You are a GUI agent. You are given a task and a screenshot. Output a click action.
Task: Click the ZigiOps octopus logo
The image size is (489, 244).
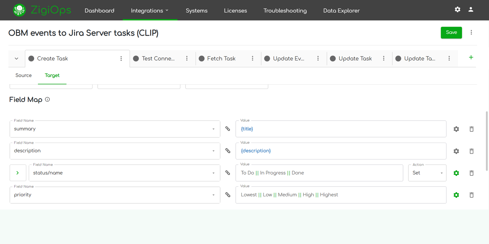click(x=19, y=10)
